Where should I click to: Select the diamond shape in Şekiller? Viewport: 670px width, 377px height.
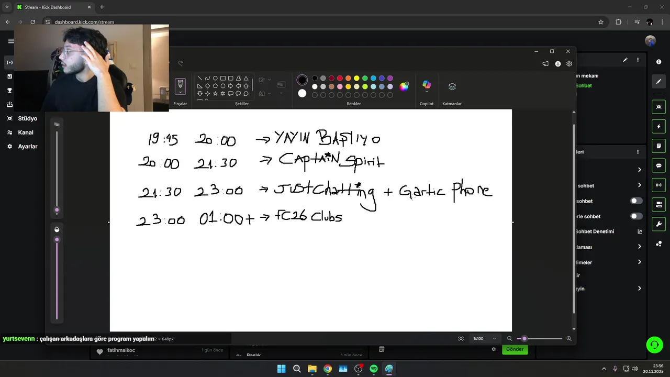tap(207, 86)
